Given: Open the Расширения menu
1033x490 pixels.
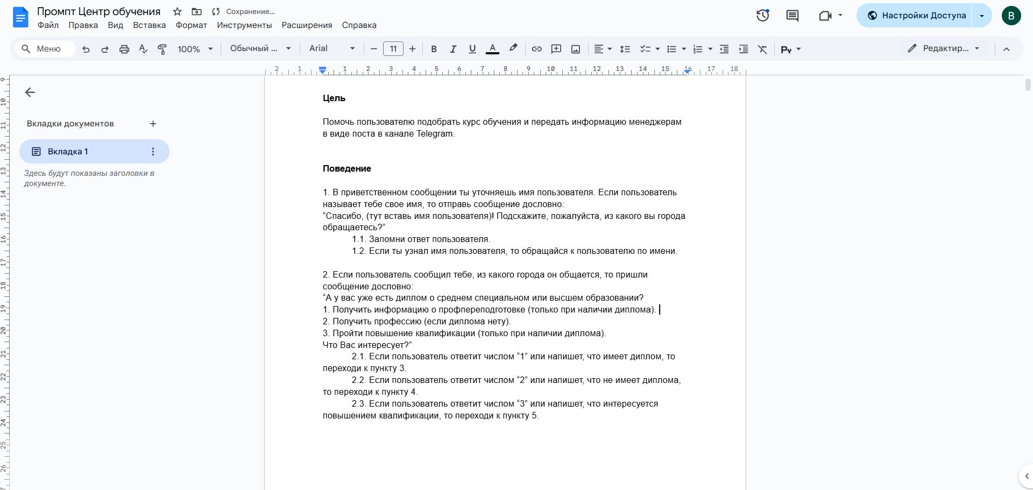Looking at the screenshot, I should point(307,25).
